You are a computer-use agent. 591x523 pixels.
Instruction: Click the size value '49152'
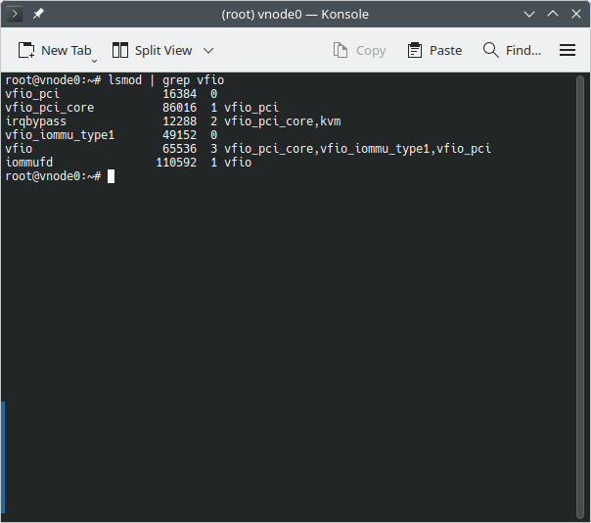click(x=180, y=135)
